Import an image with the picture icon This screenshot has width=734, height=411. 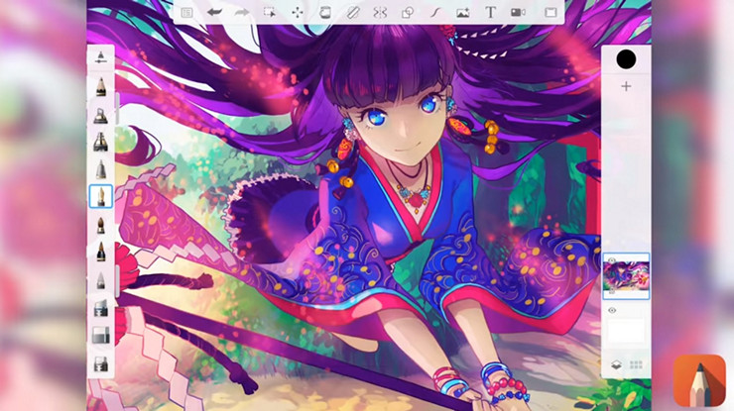463,13
